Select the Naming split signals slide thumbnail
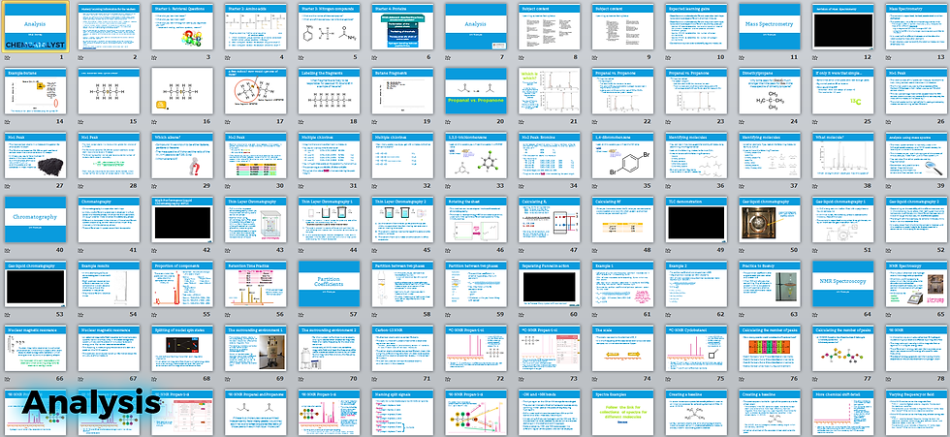The width and height of the screenshot is (950, 437). 402,412
